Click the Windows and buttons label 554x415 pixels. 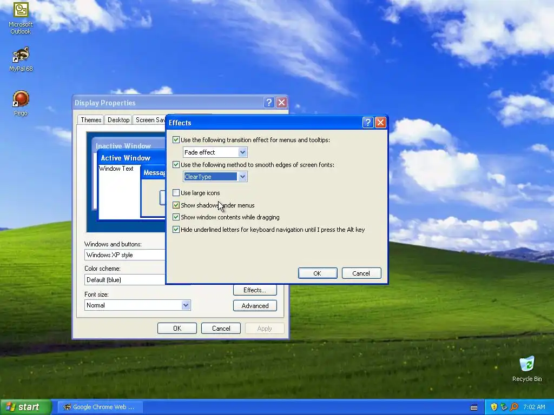point(113,244)
